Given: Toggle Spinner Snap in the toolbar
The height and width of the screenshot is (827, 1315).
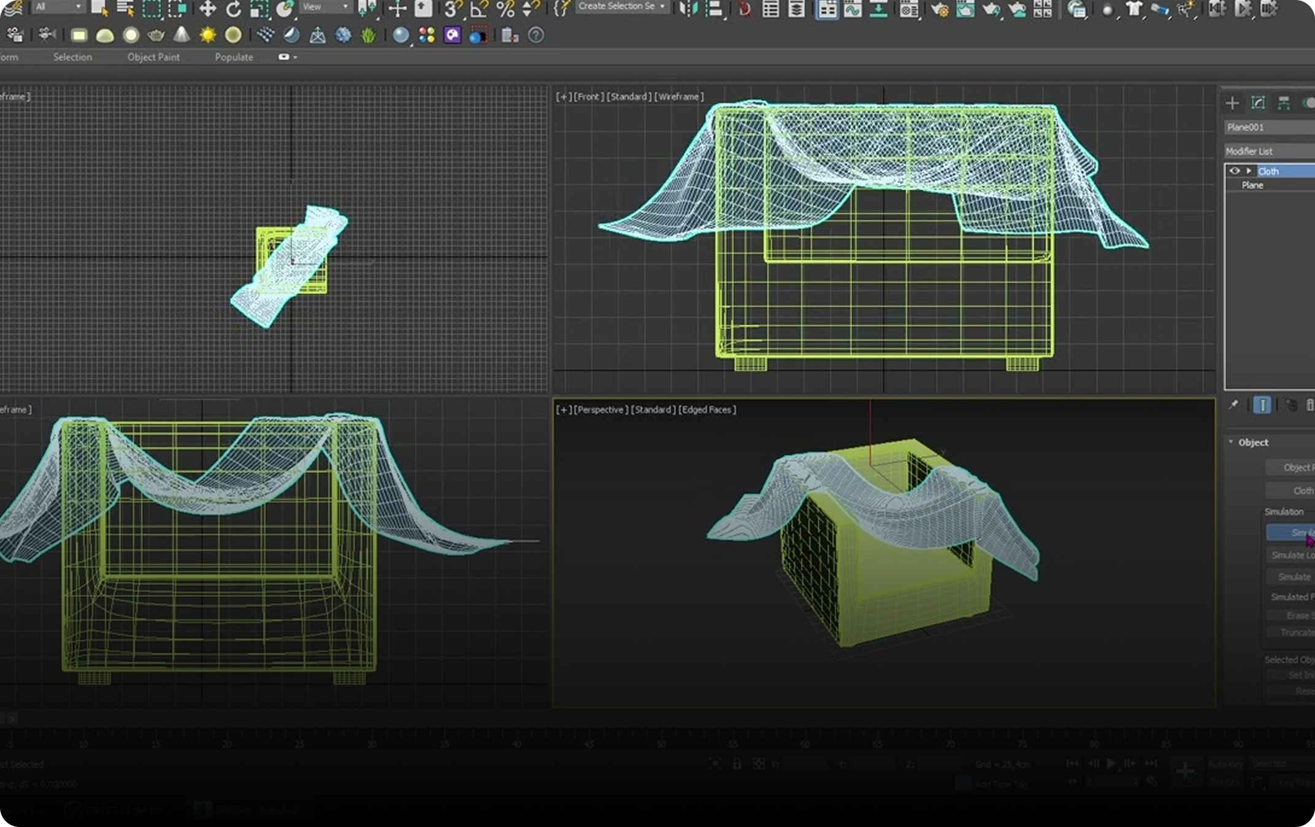Looking at the screenshot, I should [x=531, y=9].
